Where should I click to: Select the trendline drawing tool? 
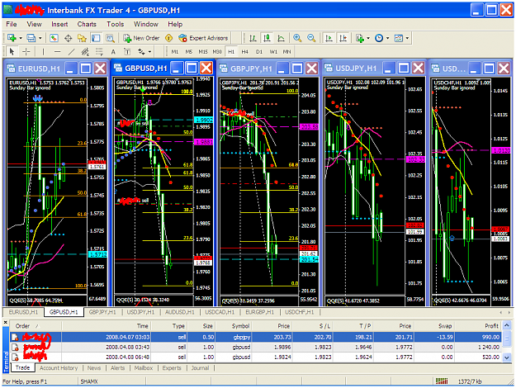(x=71, y=52)
